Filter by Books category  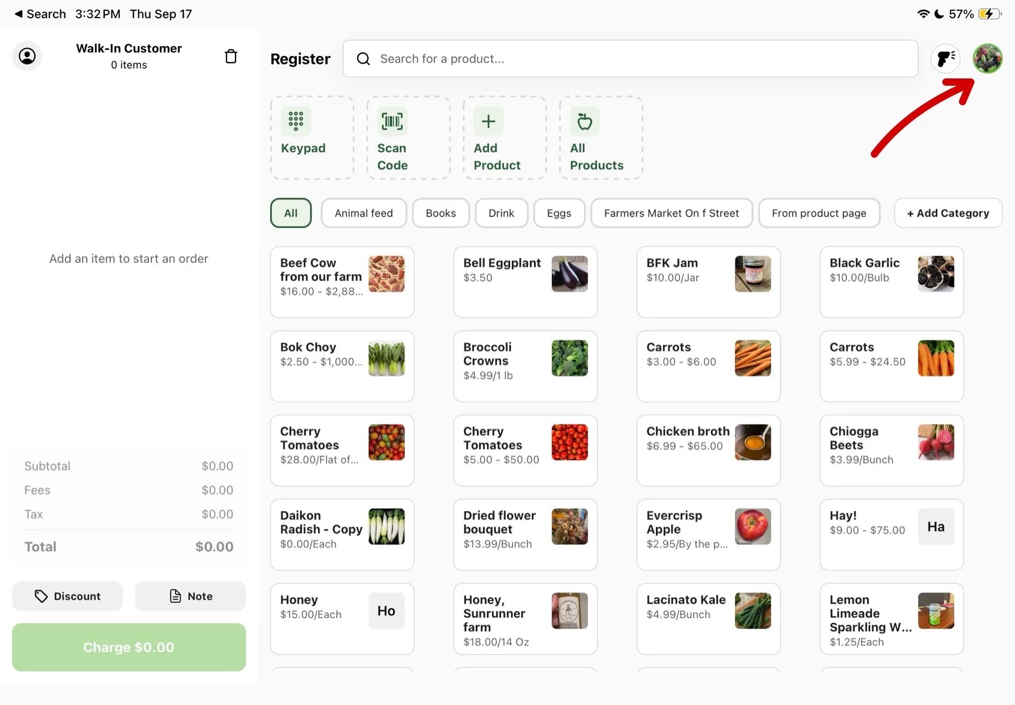click(441, 213)
